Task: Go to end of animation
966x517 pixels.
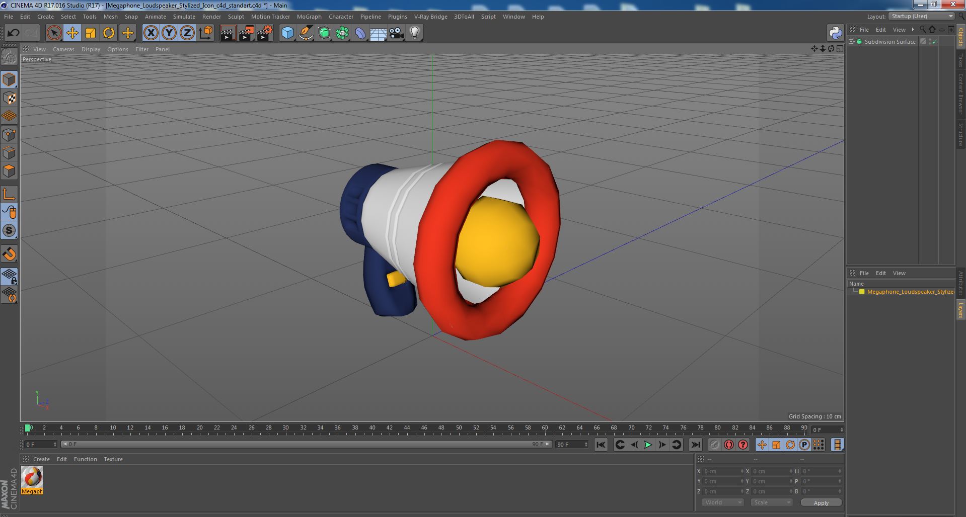Action: click(x=695, y=445)
